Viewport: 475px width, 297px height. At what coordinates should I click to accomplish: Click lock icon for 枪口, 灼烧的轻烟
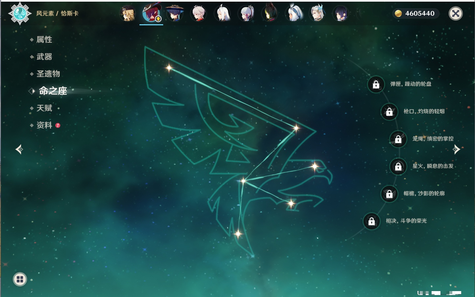coord(389,112)
